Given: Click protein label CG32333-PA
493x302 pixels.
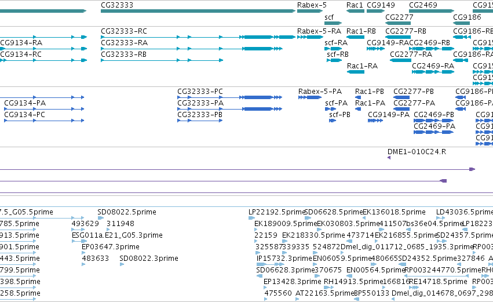Looking at the screenshot, I should 200,103.
